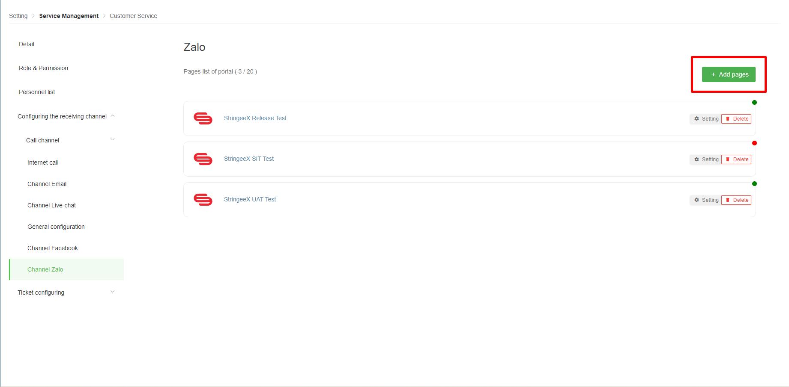Viewport: 789px width, 387px height.
Task: Delete the StringeeX UAT Test page
Action: tap(736, 200)
